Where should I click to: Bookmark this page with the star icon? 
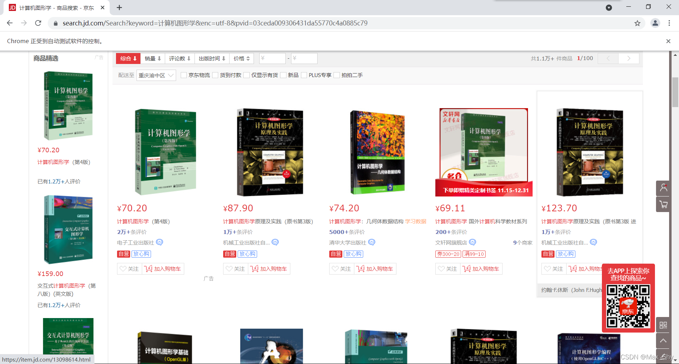(x=637, y=23)
